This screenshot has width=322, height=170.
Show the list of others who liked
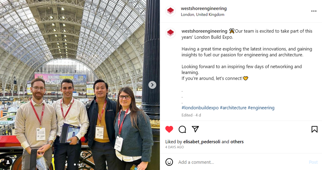coord(237,142)
